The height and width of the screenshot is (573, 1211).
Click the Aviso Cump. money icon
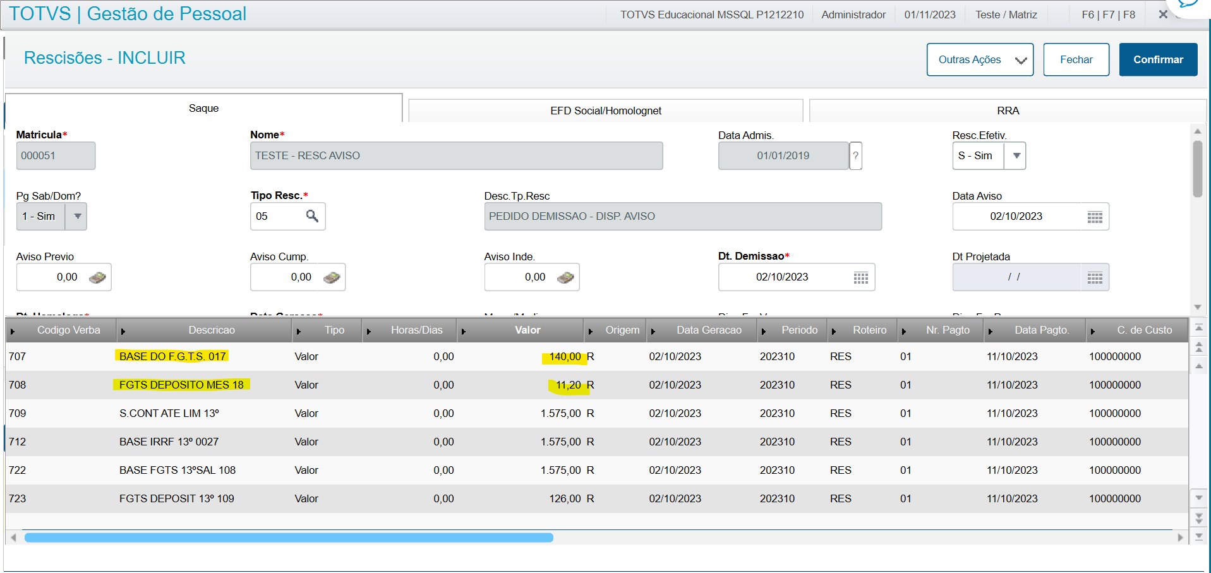332,277
